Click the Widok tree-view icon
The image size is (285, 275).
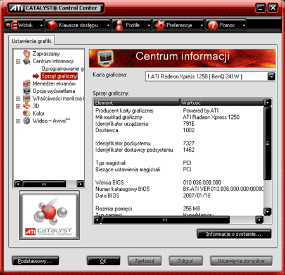11,25
